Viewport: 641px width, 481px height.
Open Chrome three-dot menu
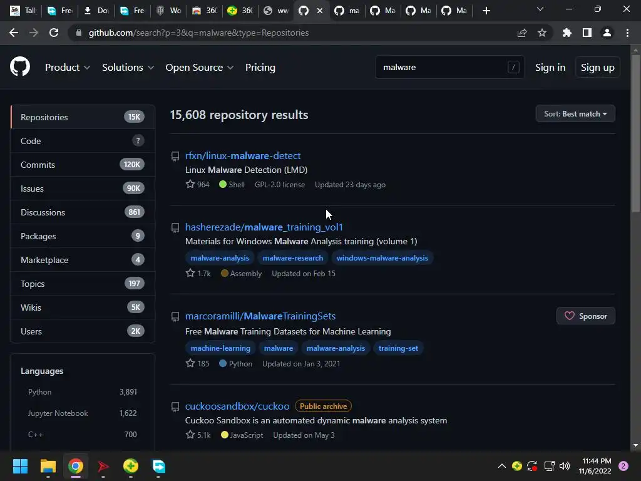627,33
